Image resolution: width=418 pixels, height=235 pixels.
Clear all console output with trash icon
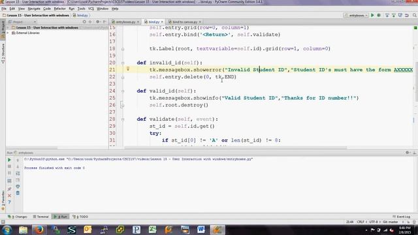[x=18, y=193]
